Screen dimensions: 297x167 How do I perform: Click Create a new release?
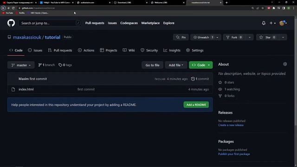click(x=231, y=125)
